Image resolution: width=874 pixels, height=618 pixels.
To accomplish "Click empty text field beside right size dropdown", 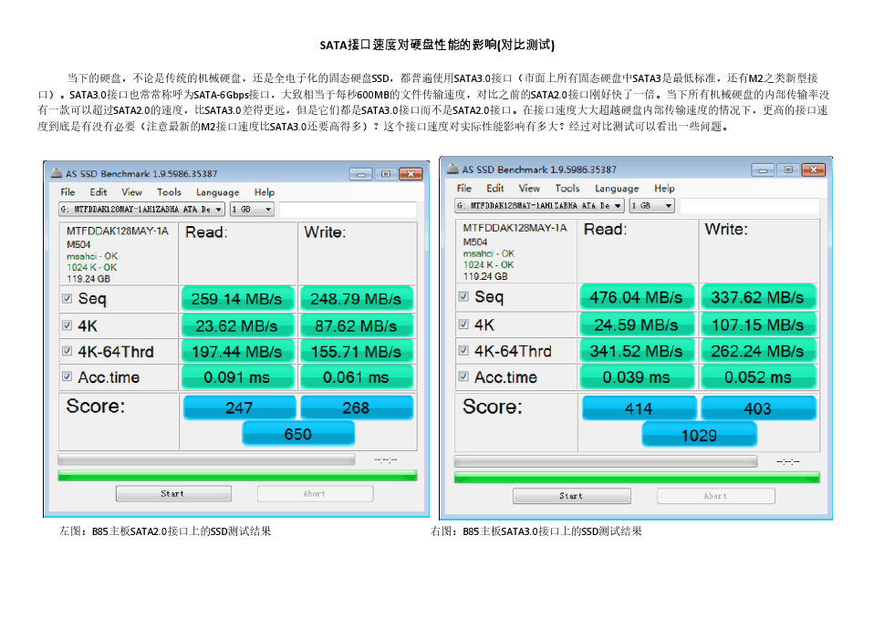I will tap(750, 205).
